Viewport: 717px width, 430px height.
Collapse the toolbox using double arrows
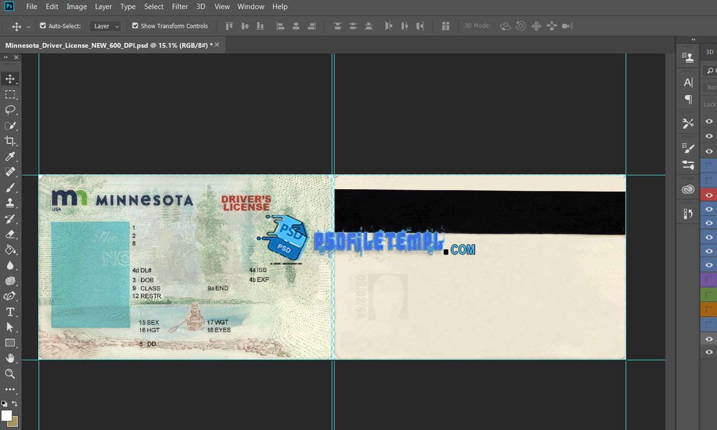click(6, 57)
